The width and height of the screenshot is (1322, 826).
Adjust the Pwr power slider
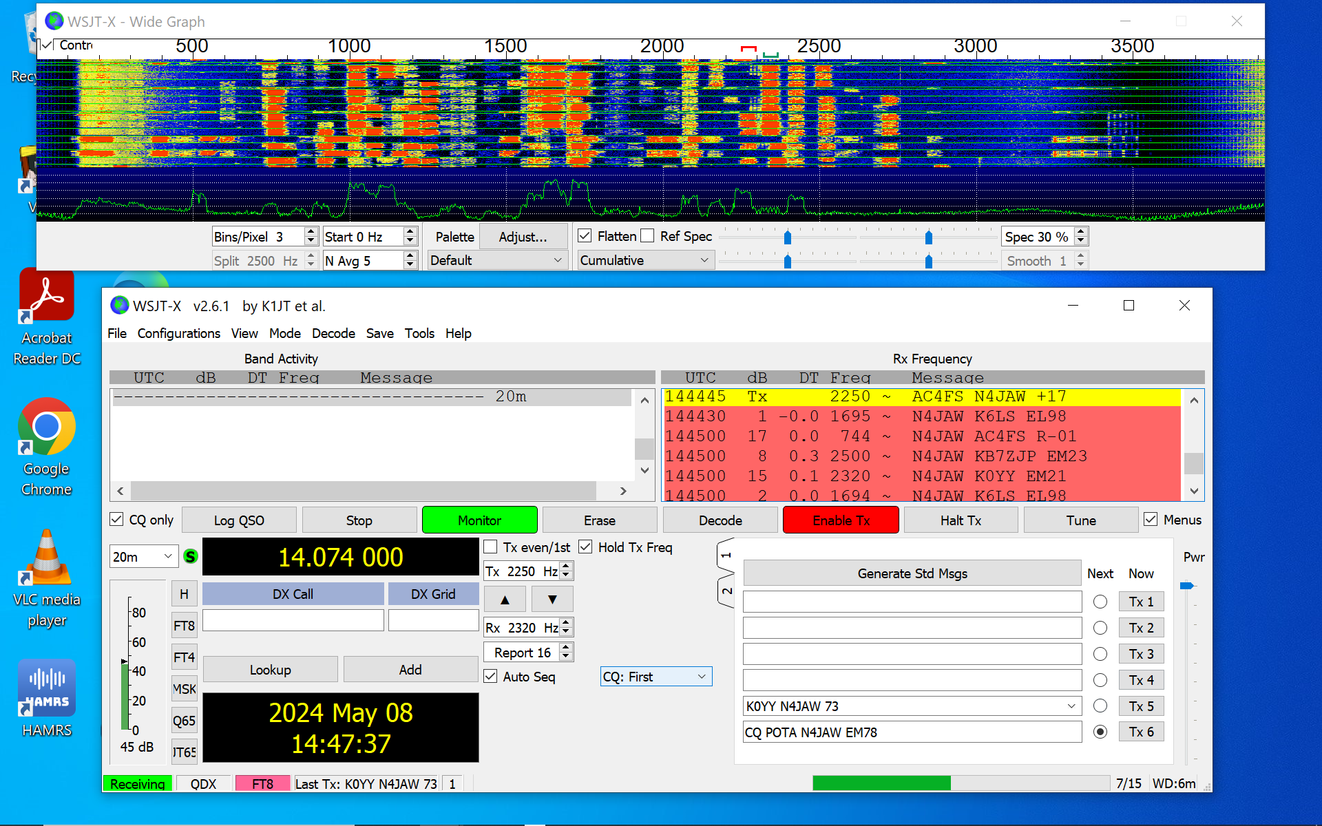1187,586
